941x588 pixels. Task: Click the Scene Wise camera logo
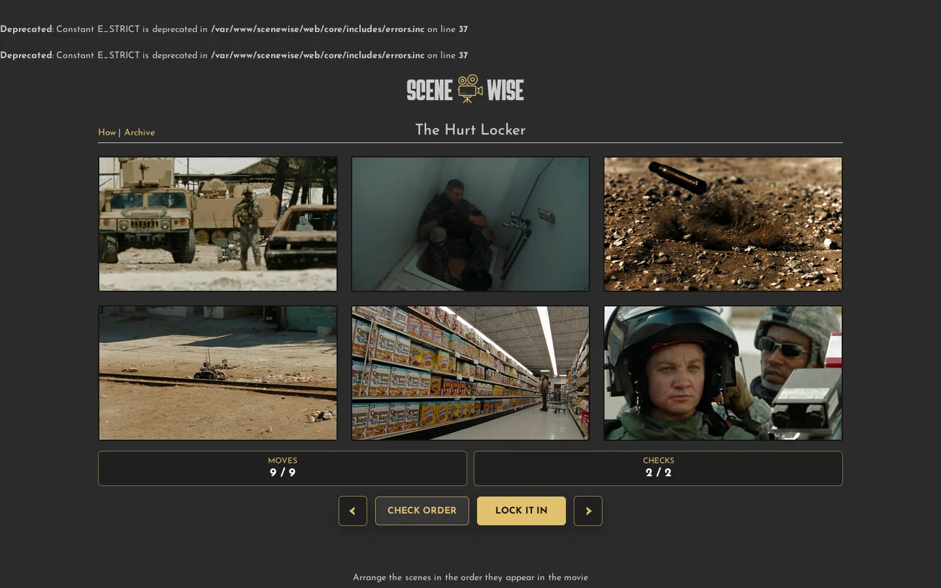tap(470, 89)
